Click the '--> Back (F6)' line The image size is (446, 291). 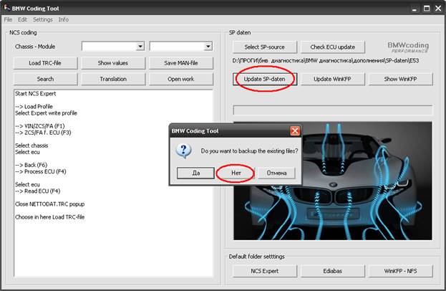(31, 165)
